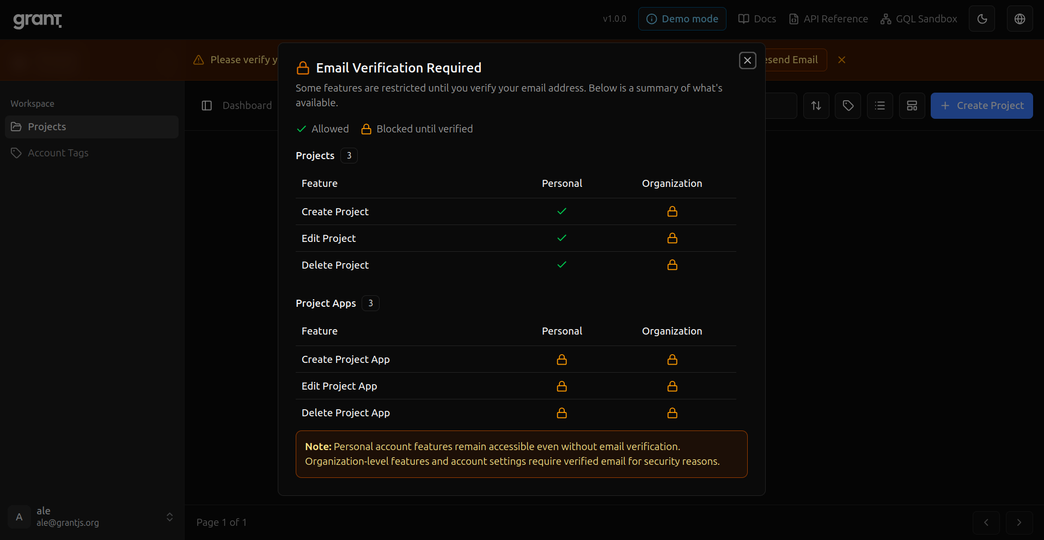
Task: Open the sort order button
Action: 816,106
